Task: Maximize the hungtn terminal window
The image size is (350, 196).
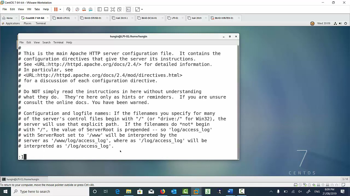Action: click(x=230, y=36)
